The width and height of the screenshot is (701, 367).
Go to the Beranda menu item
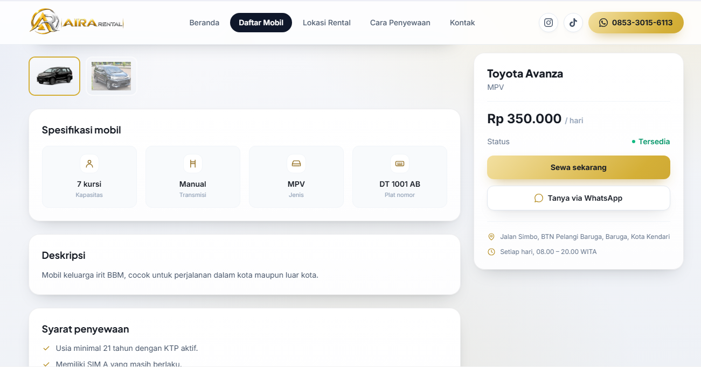204,23
